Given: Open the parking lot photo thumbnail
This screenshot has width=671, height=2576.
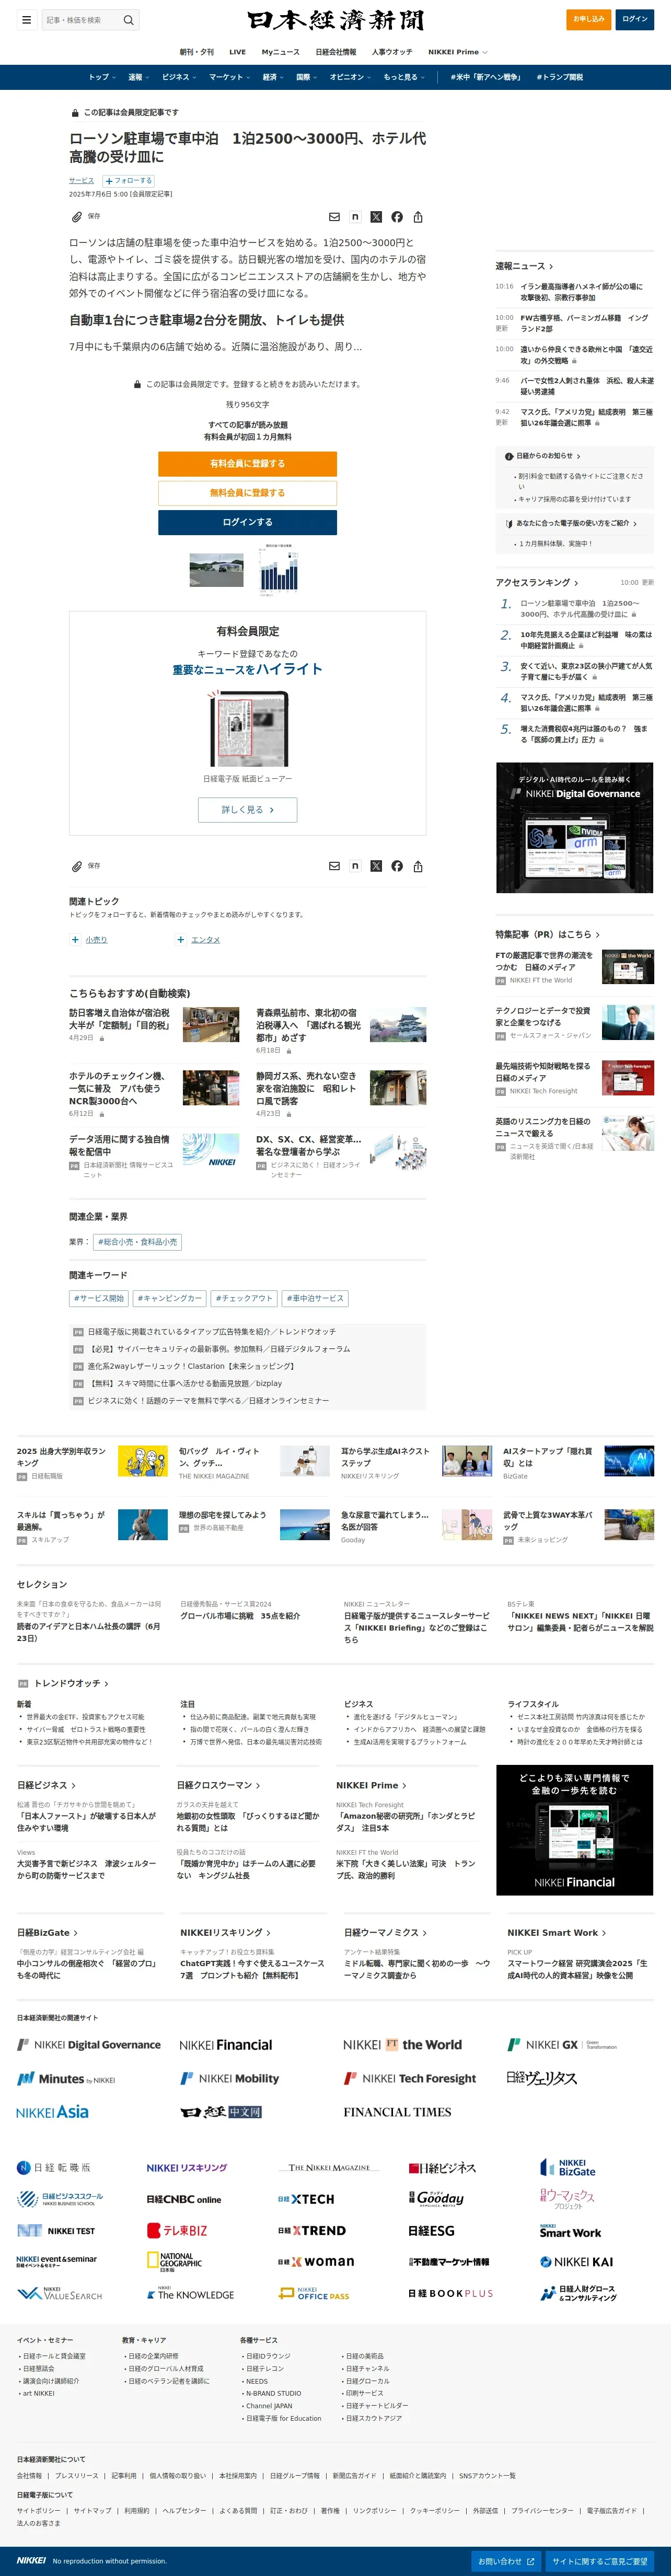Looking at the screenshot, I should [x=217, y=570].
